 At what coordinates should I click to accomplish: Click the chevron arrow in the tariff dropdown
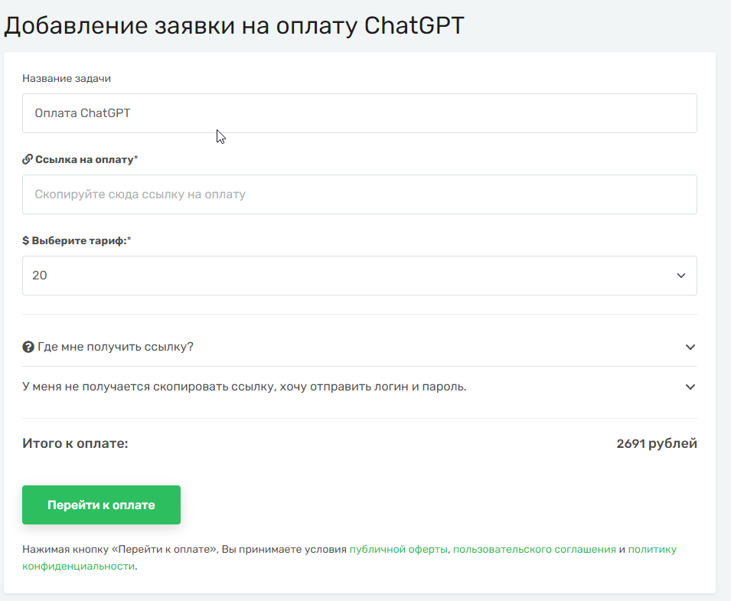tap(681, 276)
